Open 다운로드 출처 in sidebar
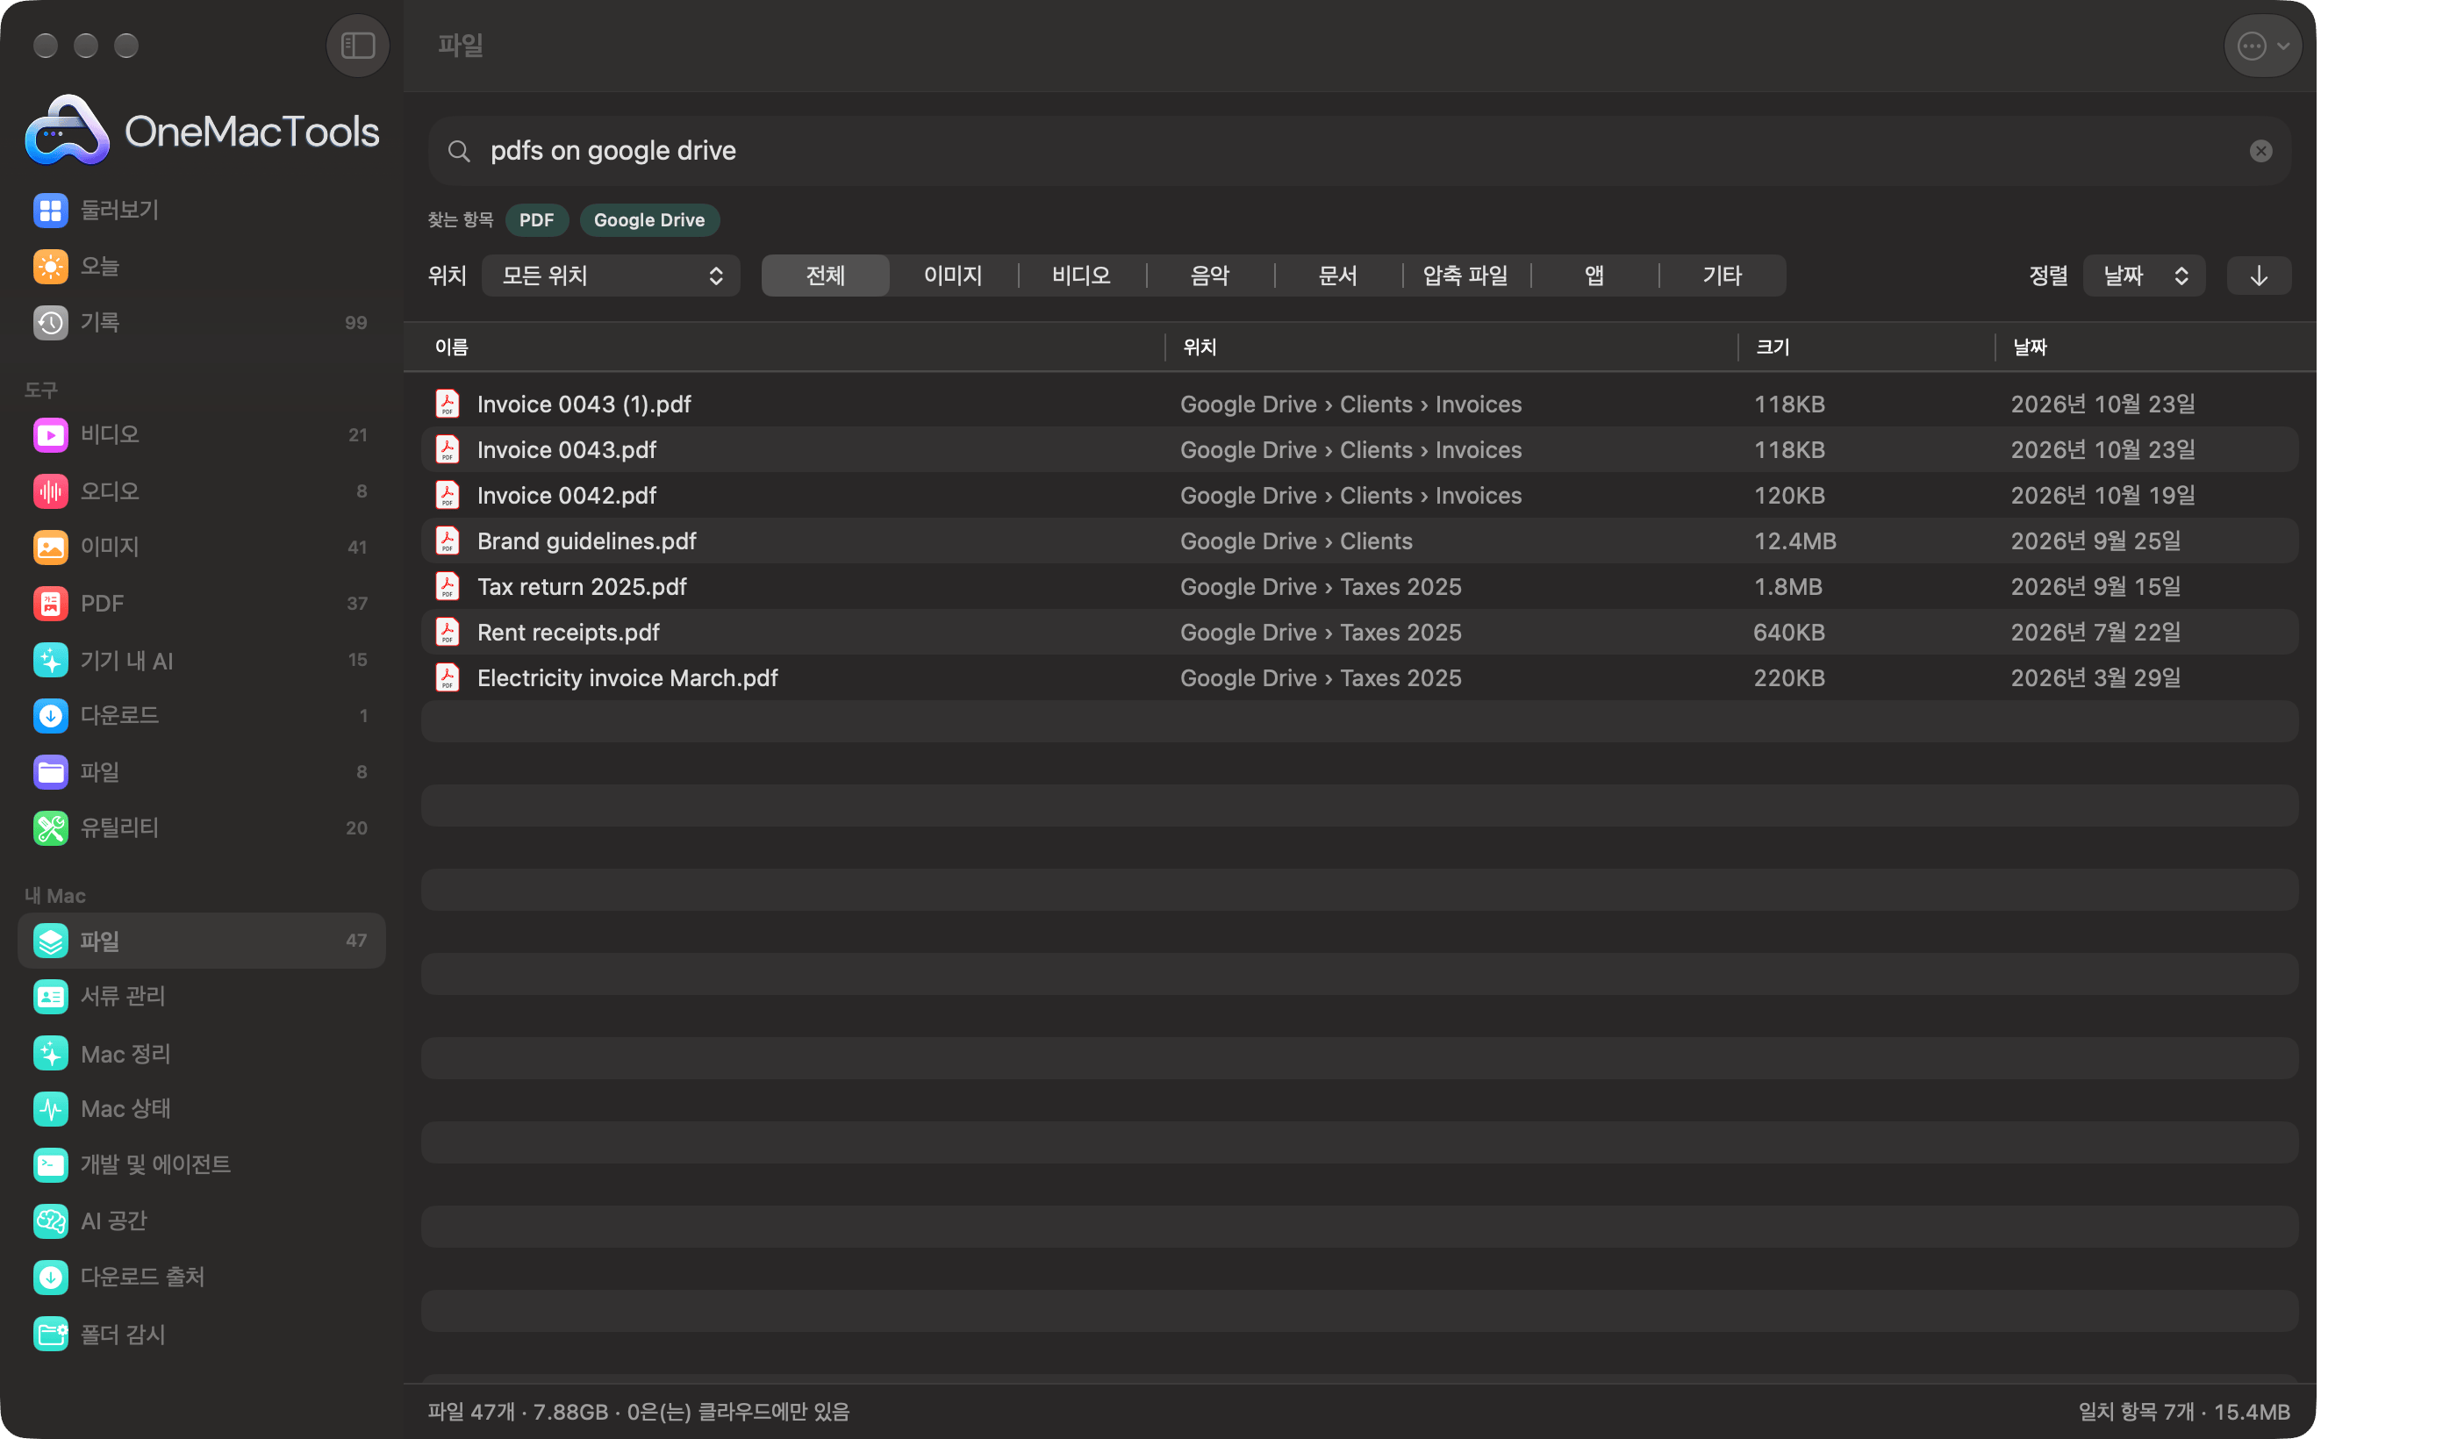Image resolution: width=2457 pixels, height=1439 pixels. 202,1278
